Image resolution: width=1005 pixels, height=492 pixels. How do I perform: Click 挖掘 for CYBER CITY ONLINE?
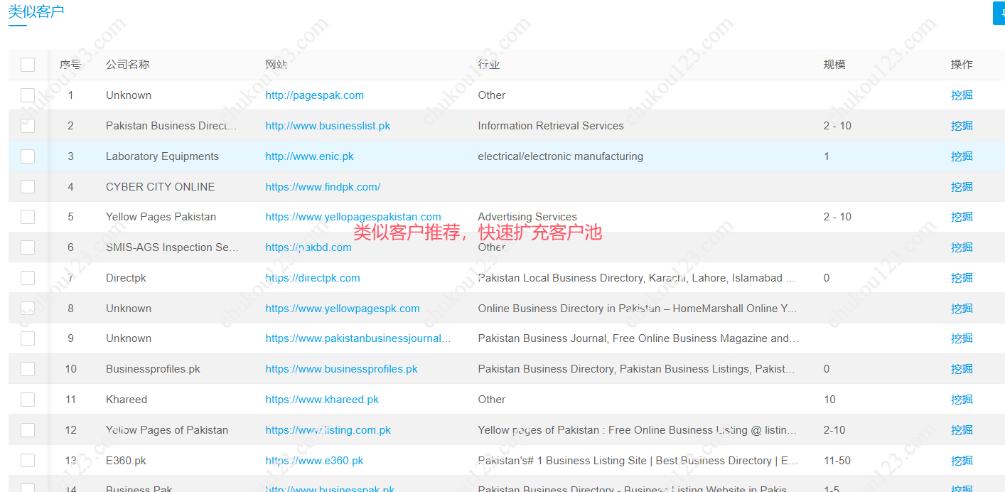pyautogui.click(x=962, y=187)
